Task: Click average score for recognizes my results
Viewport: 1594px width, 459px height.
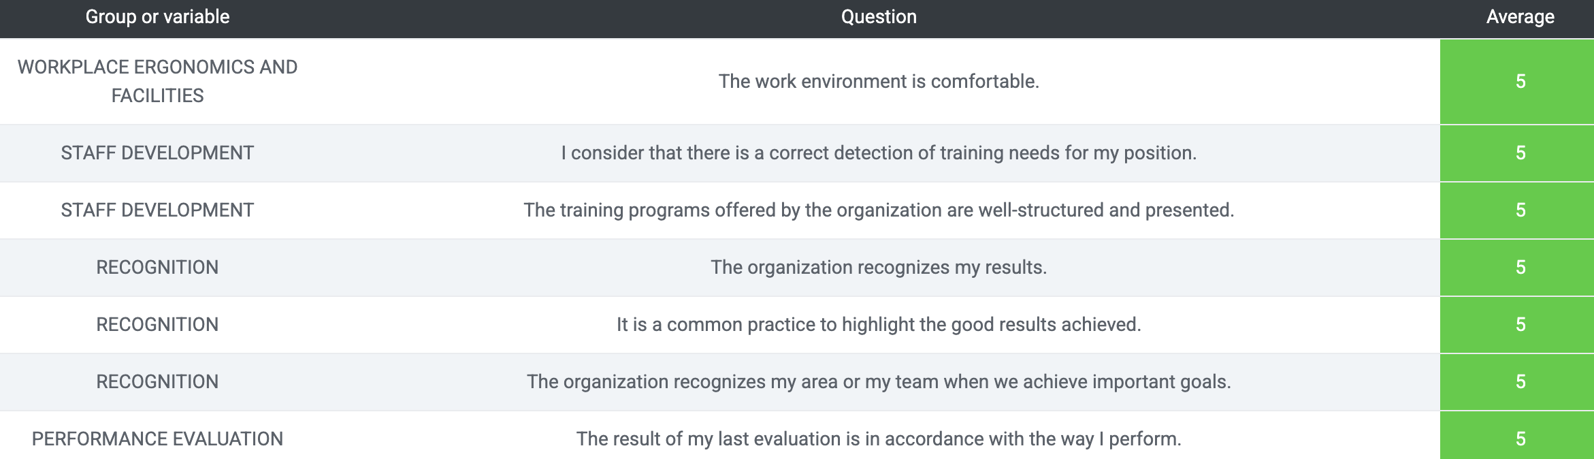Action: pos(1517,268)
